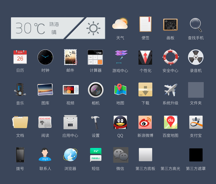
Task: Click the 第三方高光 label
Action: coord(170,169)
